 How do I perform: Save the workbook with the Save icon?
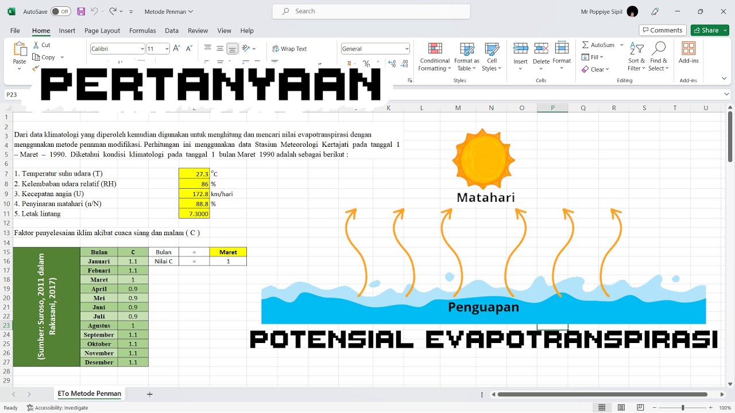pyautogui.click(x=81, y=11)
